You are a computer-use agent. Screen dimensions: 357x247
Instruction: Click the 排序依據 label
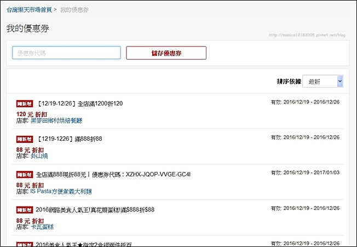(x=289, y=81)
